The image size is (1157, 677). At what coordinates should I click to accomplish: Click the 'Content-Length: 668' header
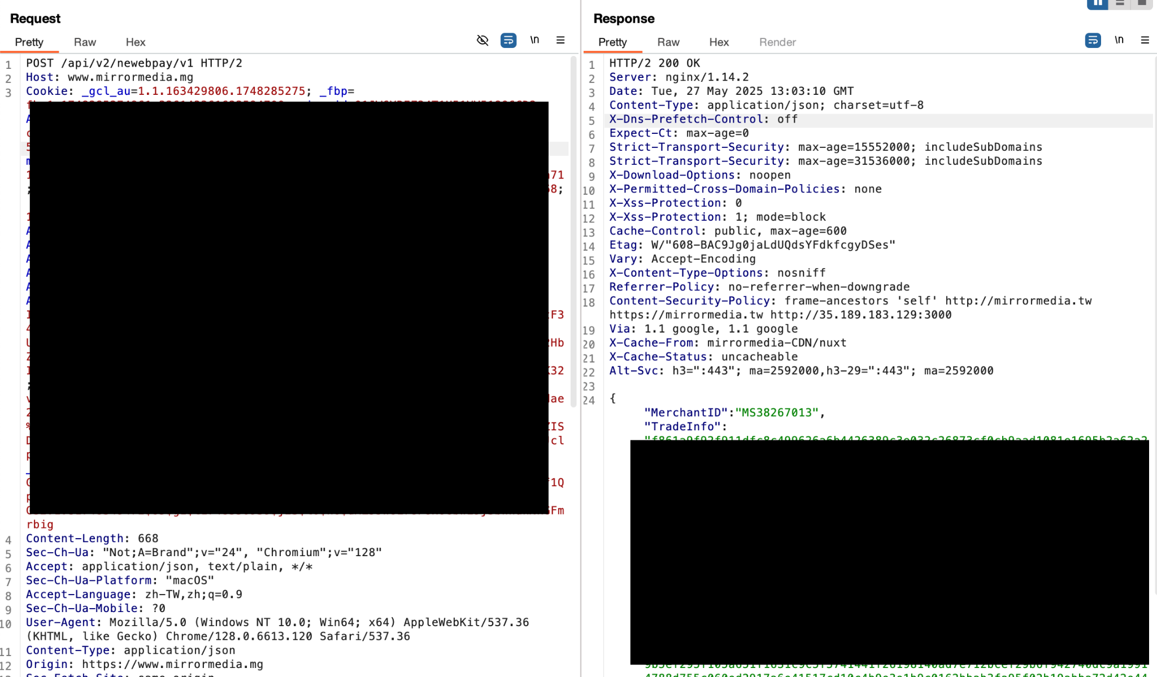pos(92,539)
